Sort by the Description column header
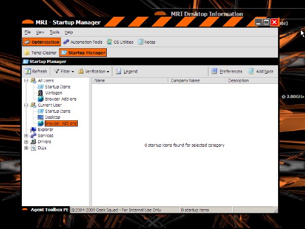The height and width of the screenshot is (229, 305). coord(252,80)
